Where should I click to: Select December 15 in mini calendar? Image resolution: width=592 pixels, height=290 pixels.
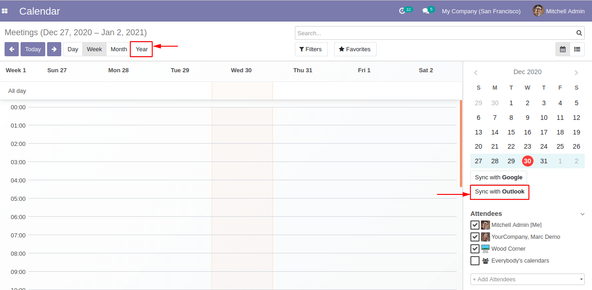(511, 132)
